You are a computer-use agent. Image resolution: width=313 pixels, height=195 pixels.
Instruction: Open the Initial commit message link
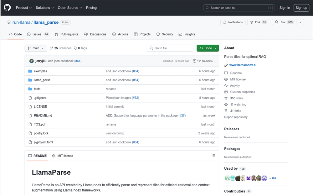(115, 107)
